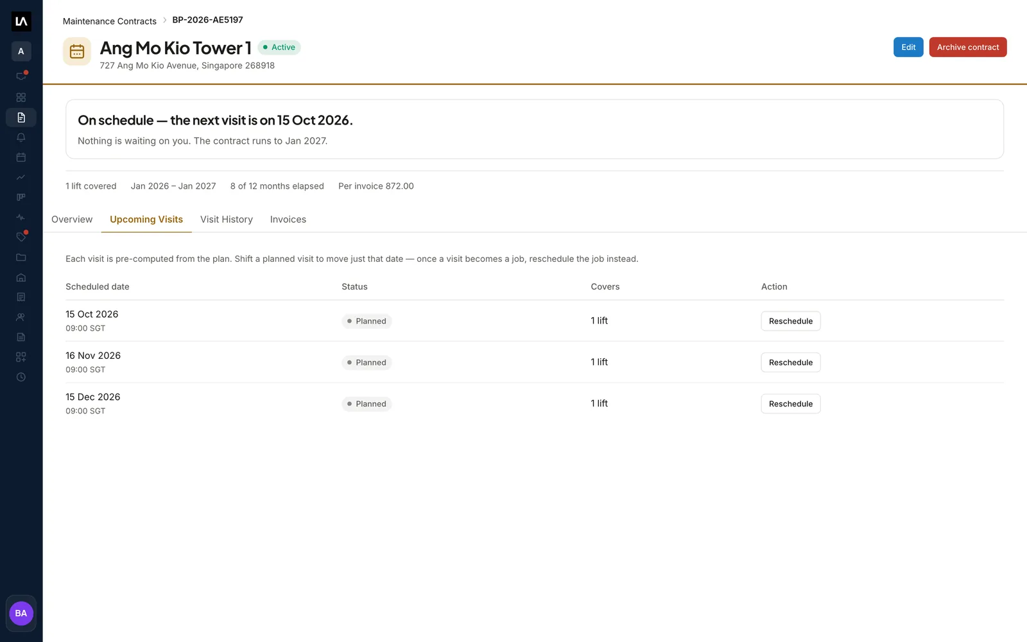
Task: Open the building/home icon in sidebar
Action: click(x=21, y=277)
